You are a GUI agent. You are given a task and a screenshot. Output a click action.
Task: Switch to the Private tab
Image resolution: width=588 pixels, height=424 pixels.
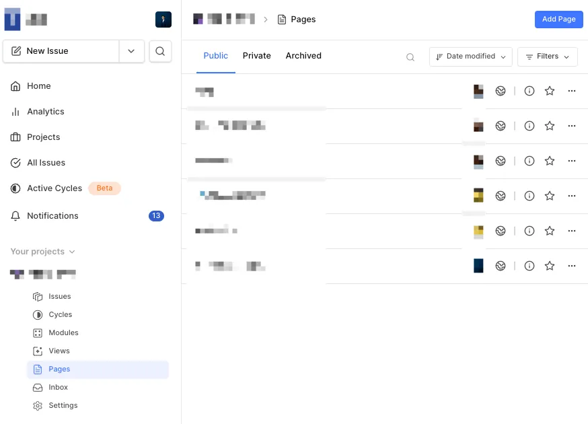pos(256,56)
